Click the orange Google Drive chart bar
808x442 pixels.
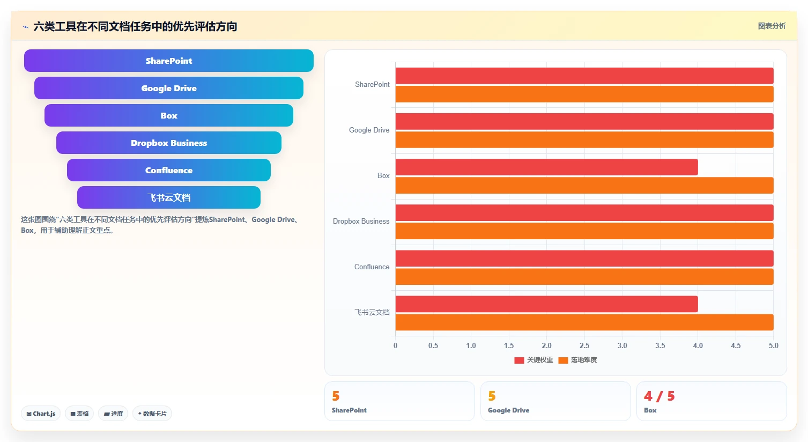point(584,139)
